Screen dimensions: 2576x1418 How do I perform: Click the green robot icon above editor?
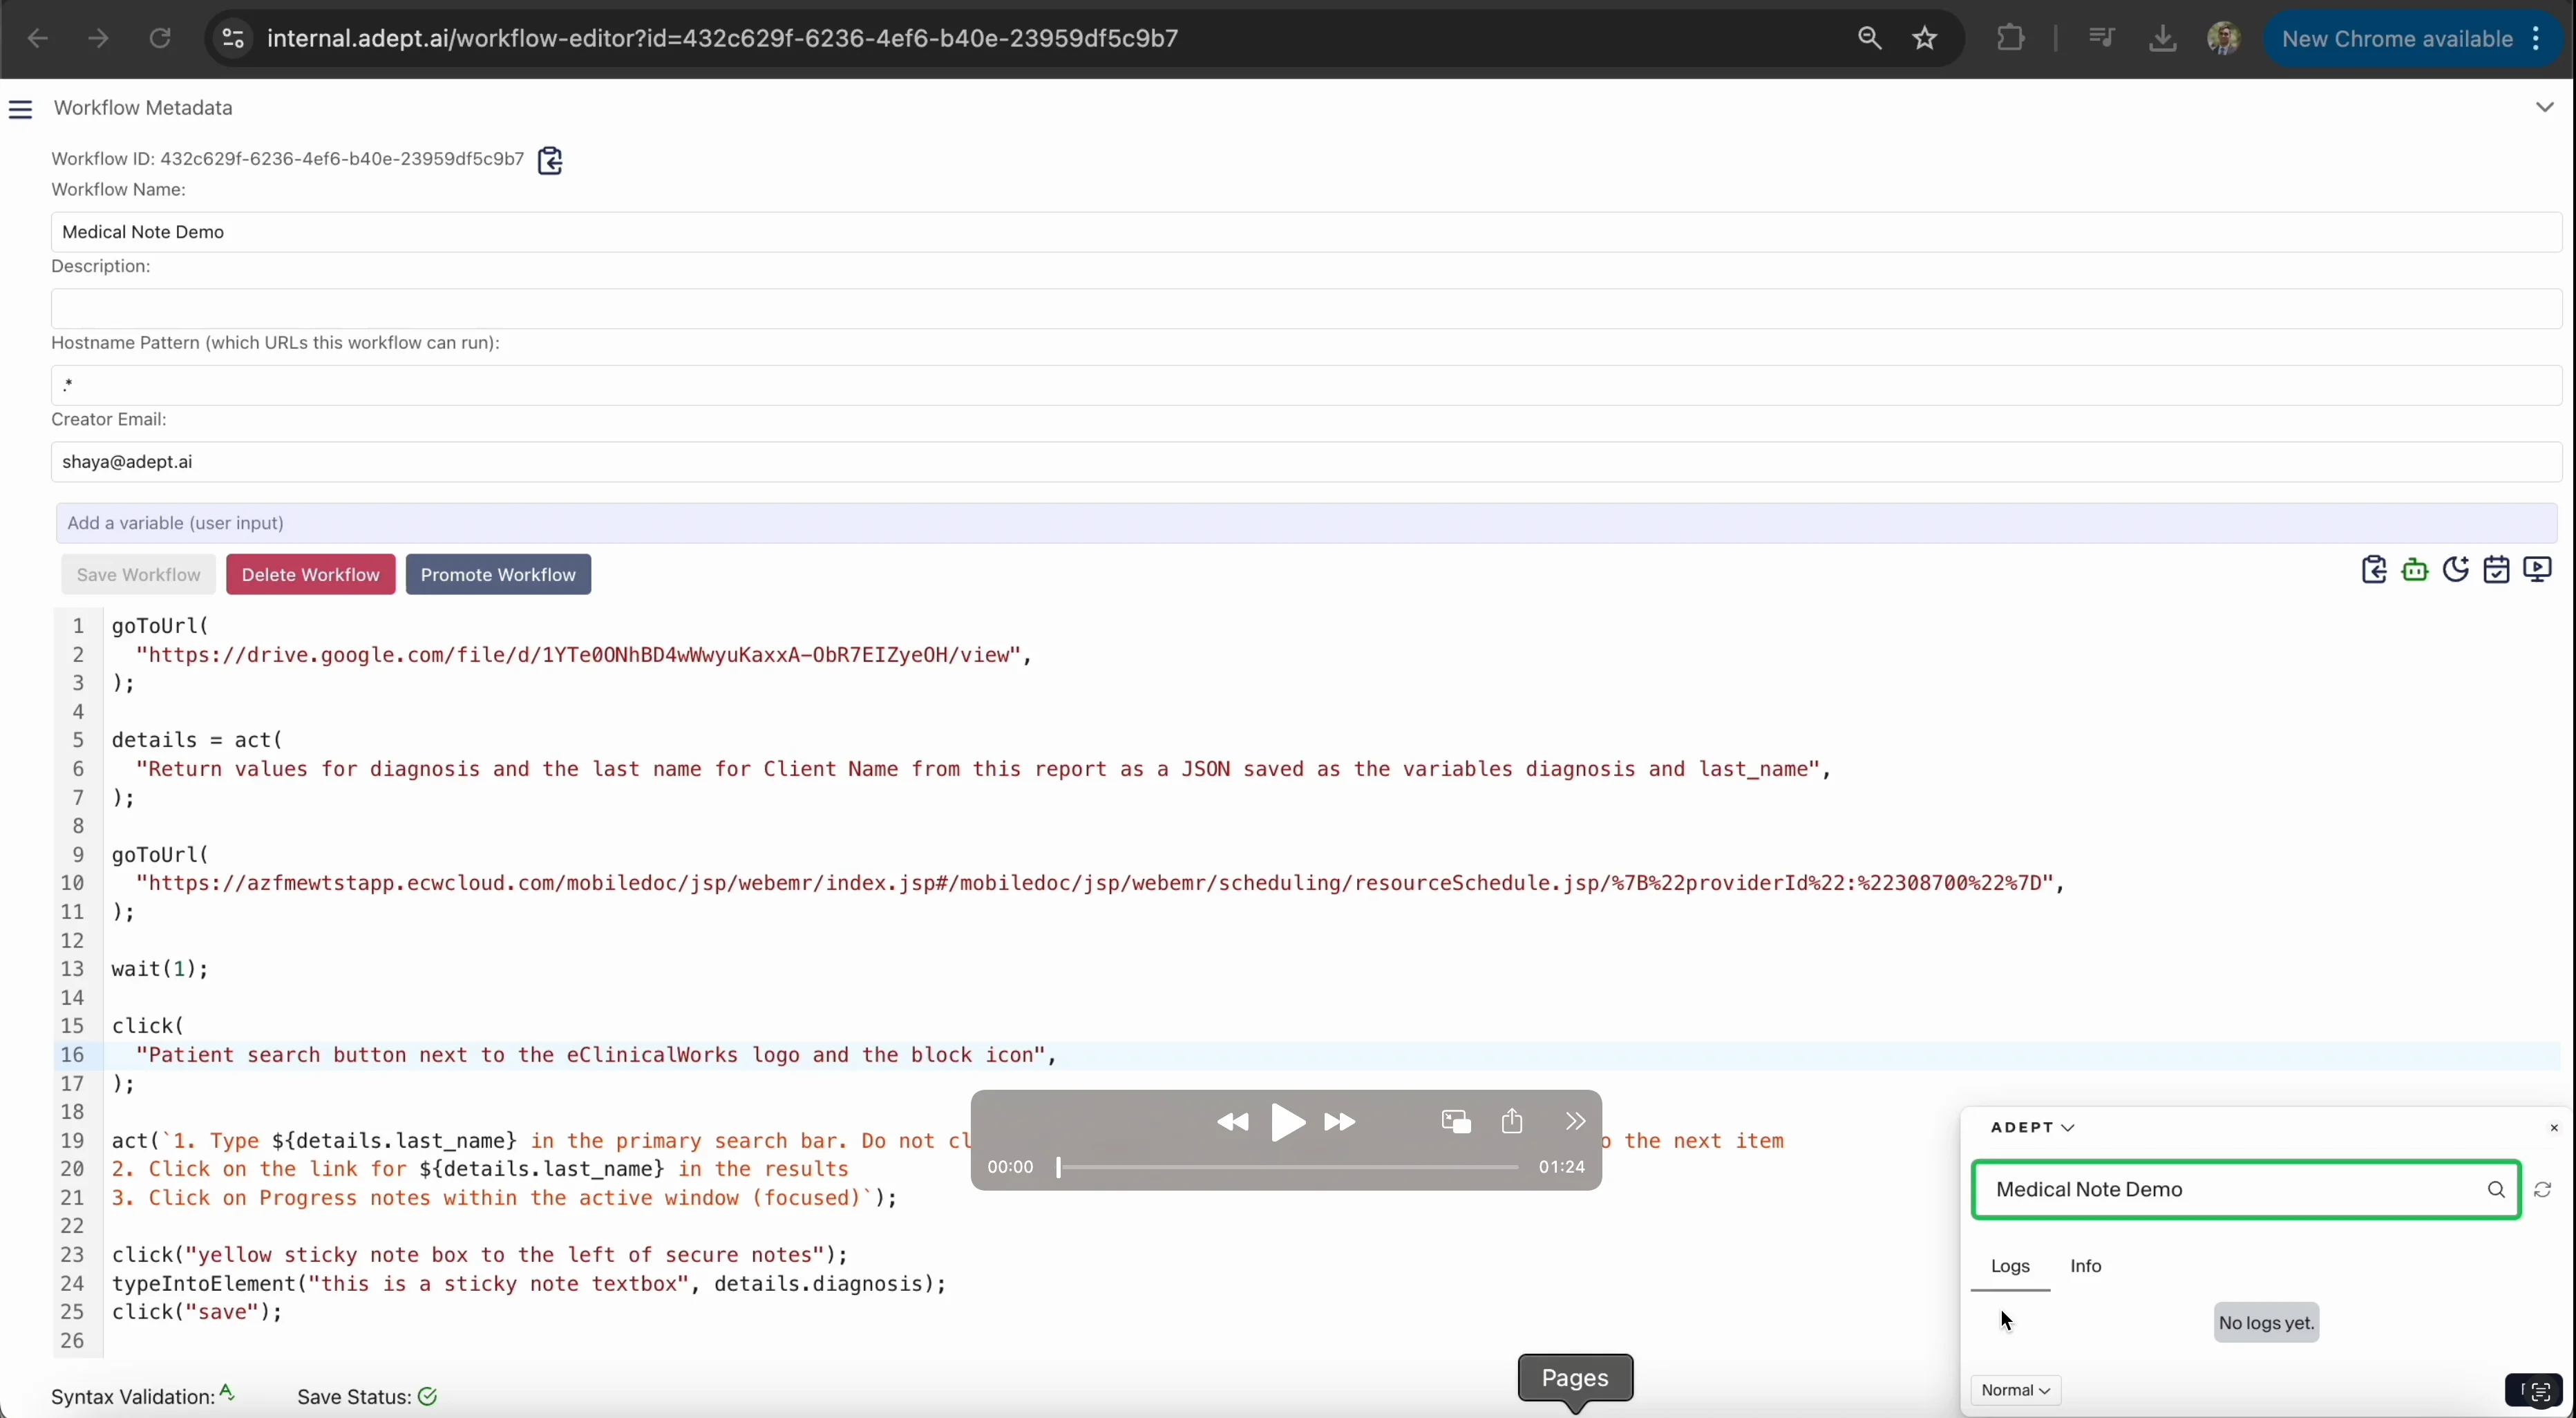pos(2415,570)
